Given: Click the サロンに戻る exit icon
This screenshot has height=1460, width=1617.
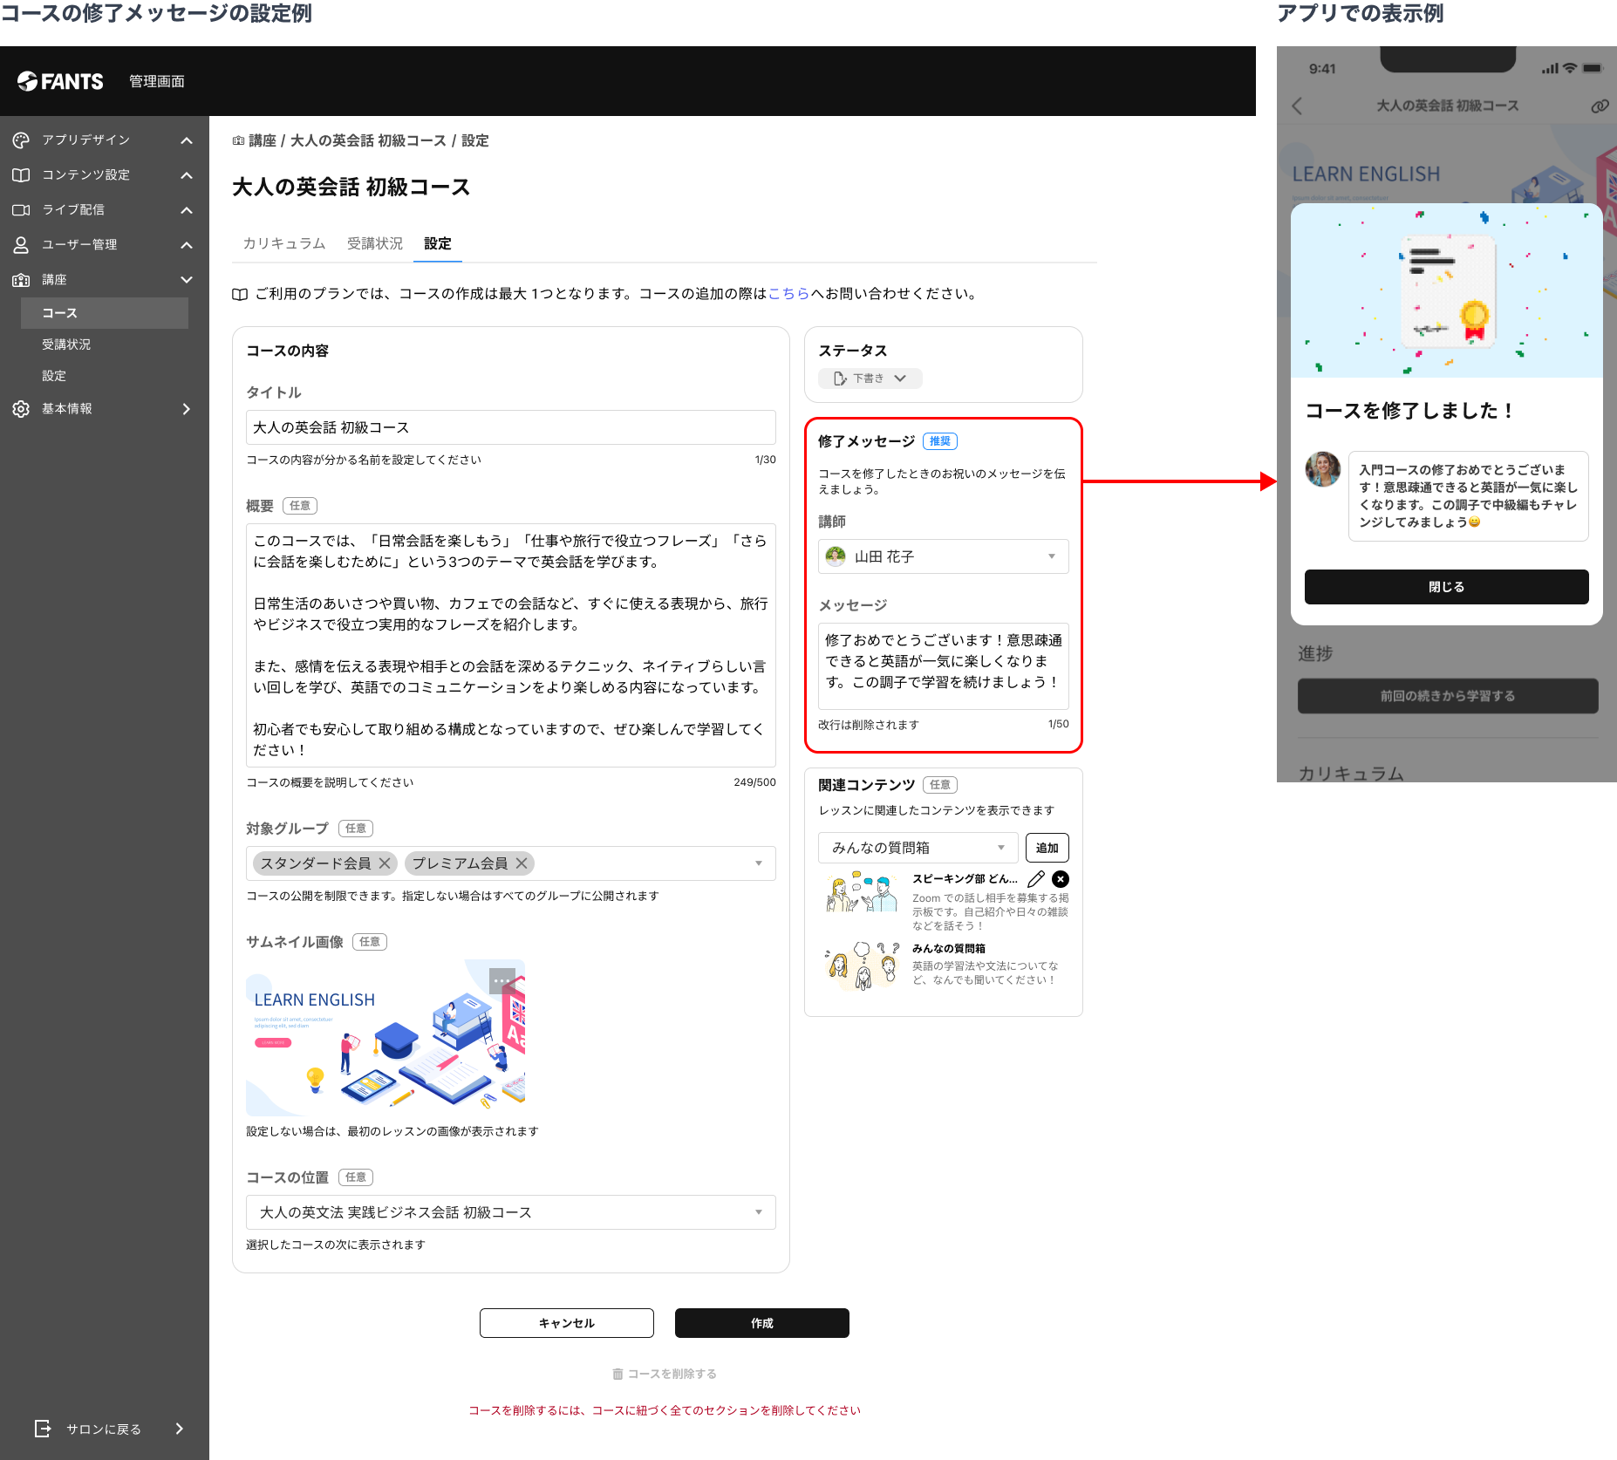Looking at the screenshot, I should (43, 1429).
